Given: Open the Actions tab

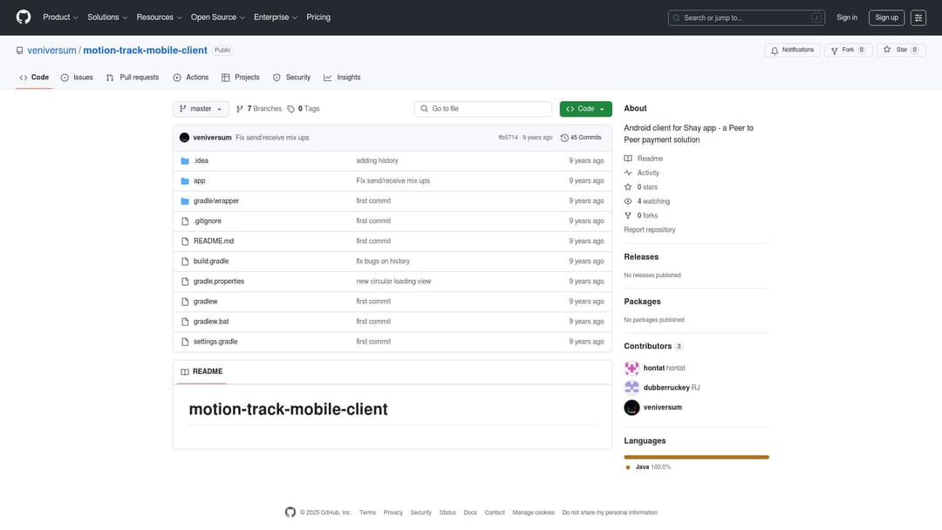Looking at the screenshot, I should coord(190,78).
